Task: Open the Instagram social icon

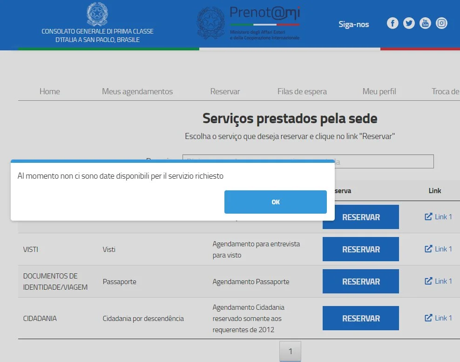Action: [441, 23]
